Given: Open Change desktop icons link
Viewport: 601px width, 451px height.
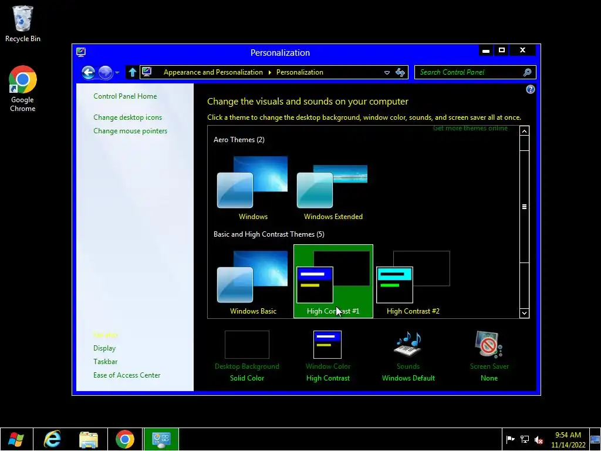Looking at the screenshot, I should pyautogui.click(x=127, y=117).
